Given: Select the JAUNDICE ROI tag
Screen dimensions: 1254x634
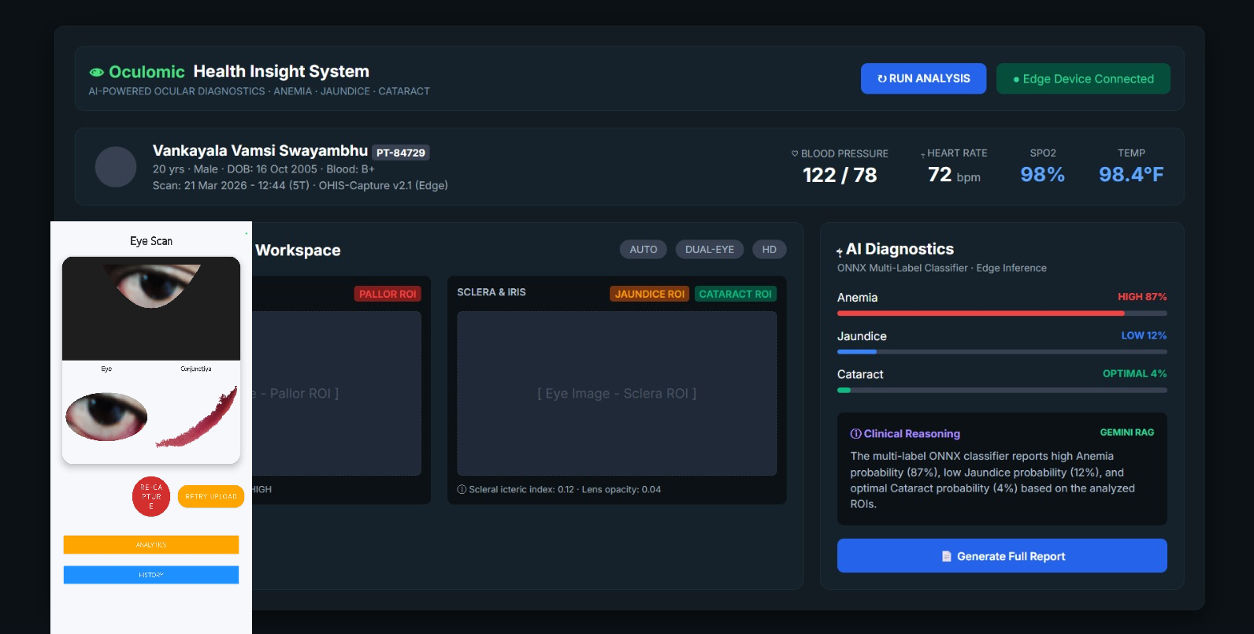Looking at the screenshot, I should [x=650, y=294].
